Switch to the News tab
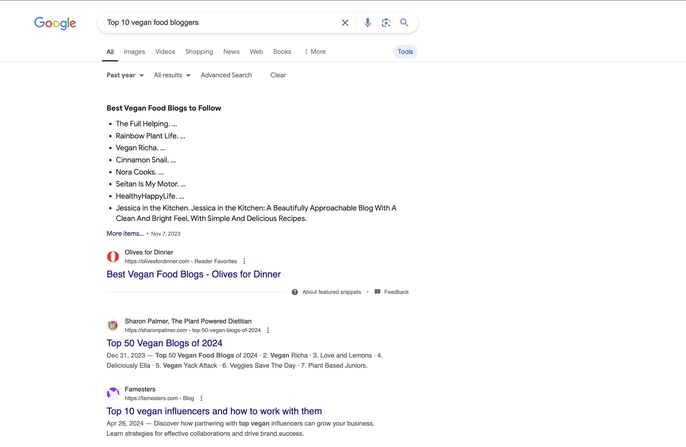This screenshot has height=447, width=686. click(231, 52)
